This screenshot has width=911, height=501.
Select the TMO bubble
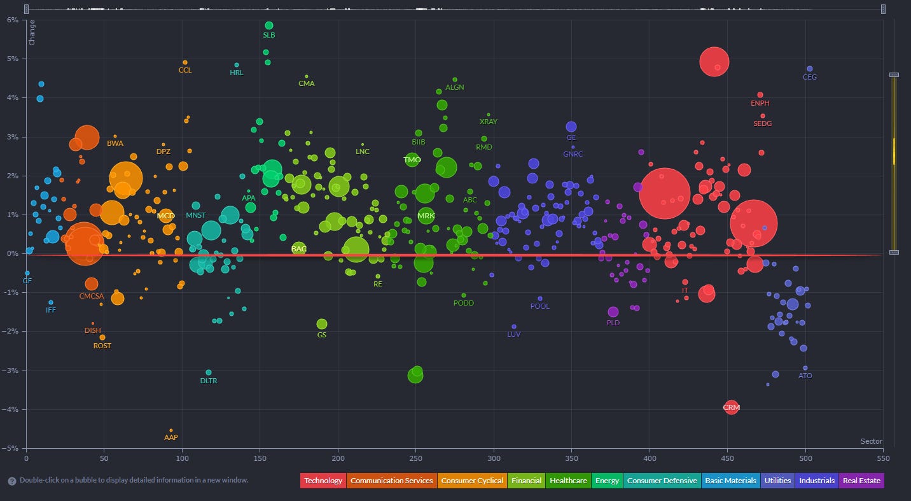point(412,160)
